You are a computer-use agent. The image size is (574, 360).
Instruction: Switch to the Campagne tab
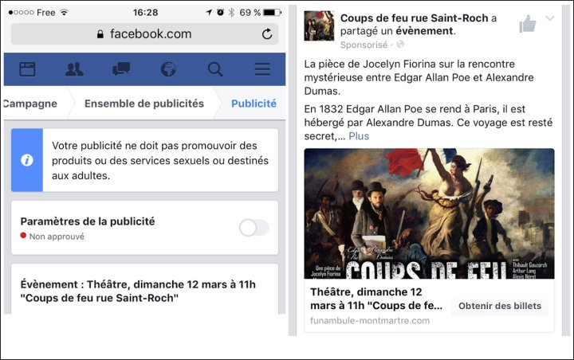[x=30, y=104]
